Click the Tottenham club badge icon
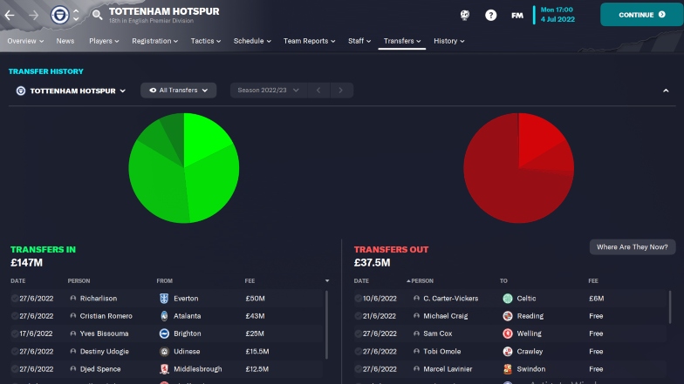The height and width of the screenshot is (384, 684). pyautogui.click(x=59, y=16)
